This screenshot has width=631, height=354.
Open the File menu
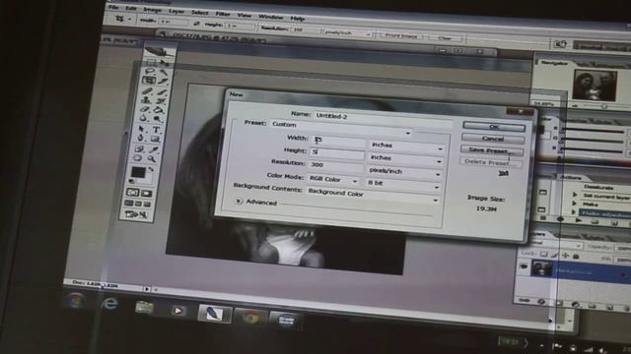(114, 8)
